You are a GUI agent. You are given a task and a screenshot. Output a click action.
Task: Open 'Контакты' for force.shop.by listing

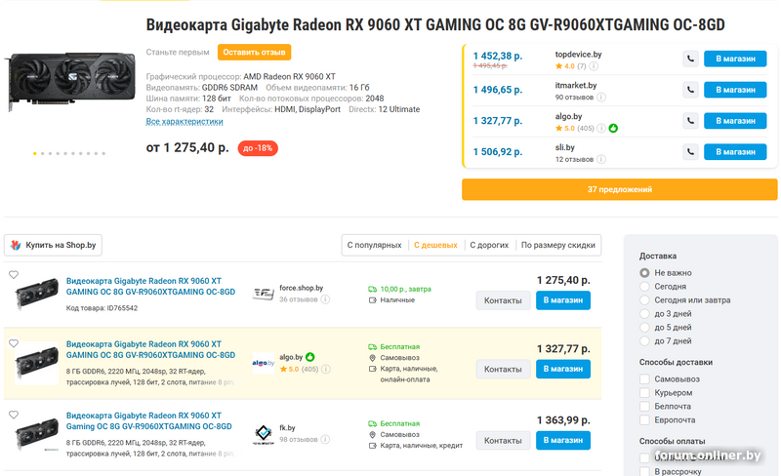(503, 300)
